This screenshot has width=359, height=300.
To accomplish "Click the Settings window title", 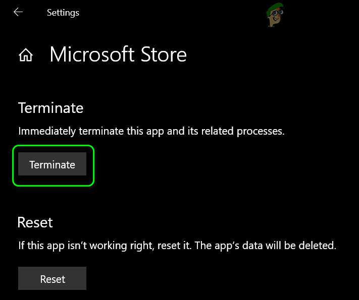I will (63, 13).
